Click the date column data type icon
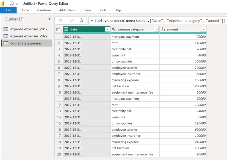Screen dimensions: 227x160 tap(66, 30)
